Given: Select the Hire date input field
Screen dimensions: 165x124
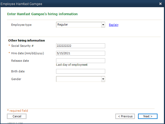Looking at the screenshot, I should [81, 53].
